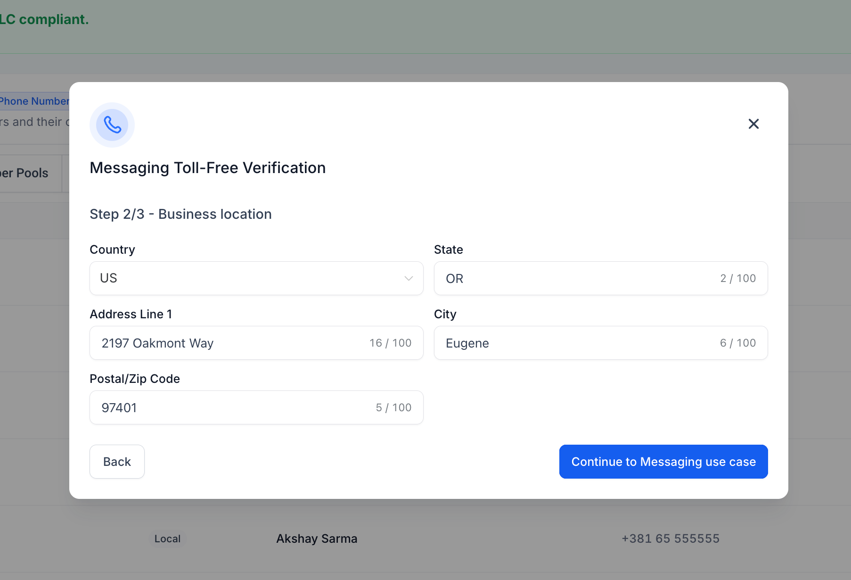Click the Step 2/3 Business location heading
The height and width of the screenshot is (580, 851).
click(x=180, y=214)
